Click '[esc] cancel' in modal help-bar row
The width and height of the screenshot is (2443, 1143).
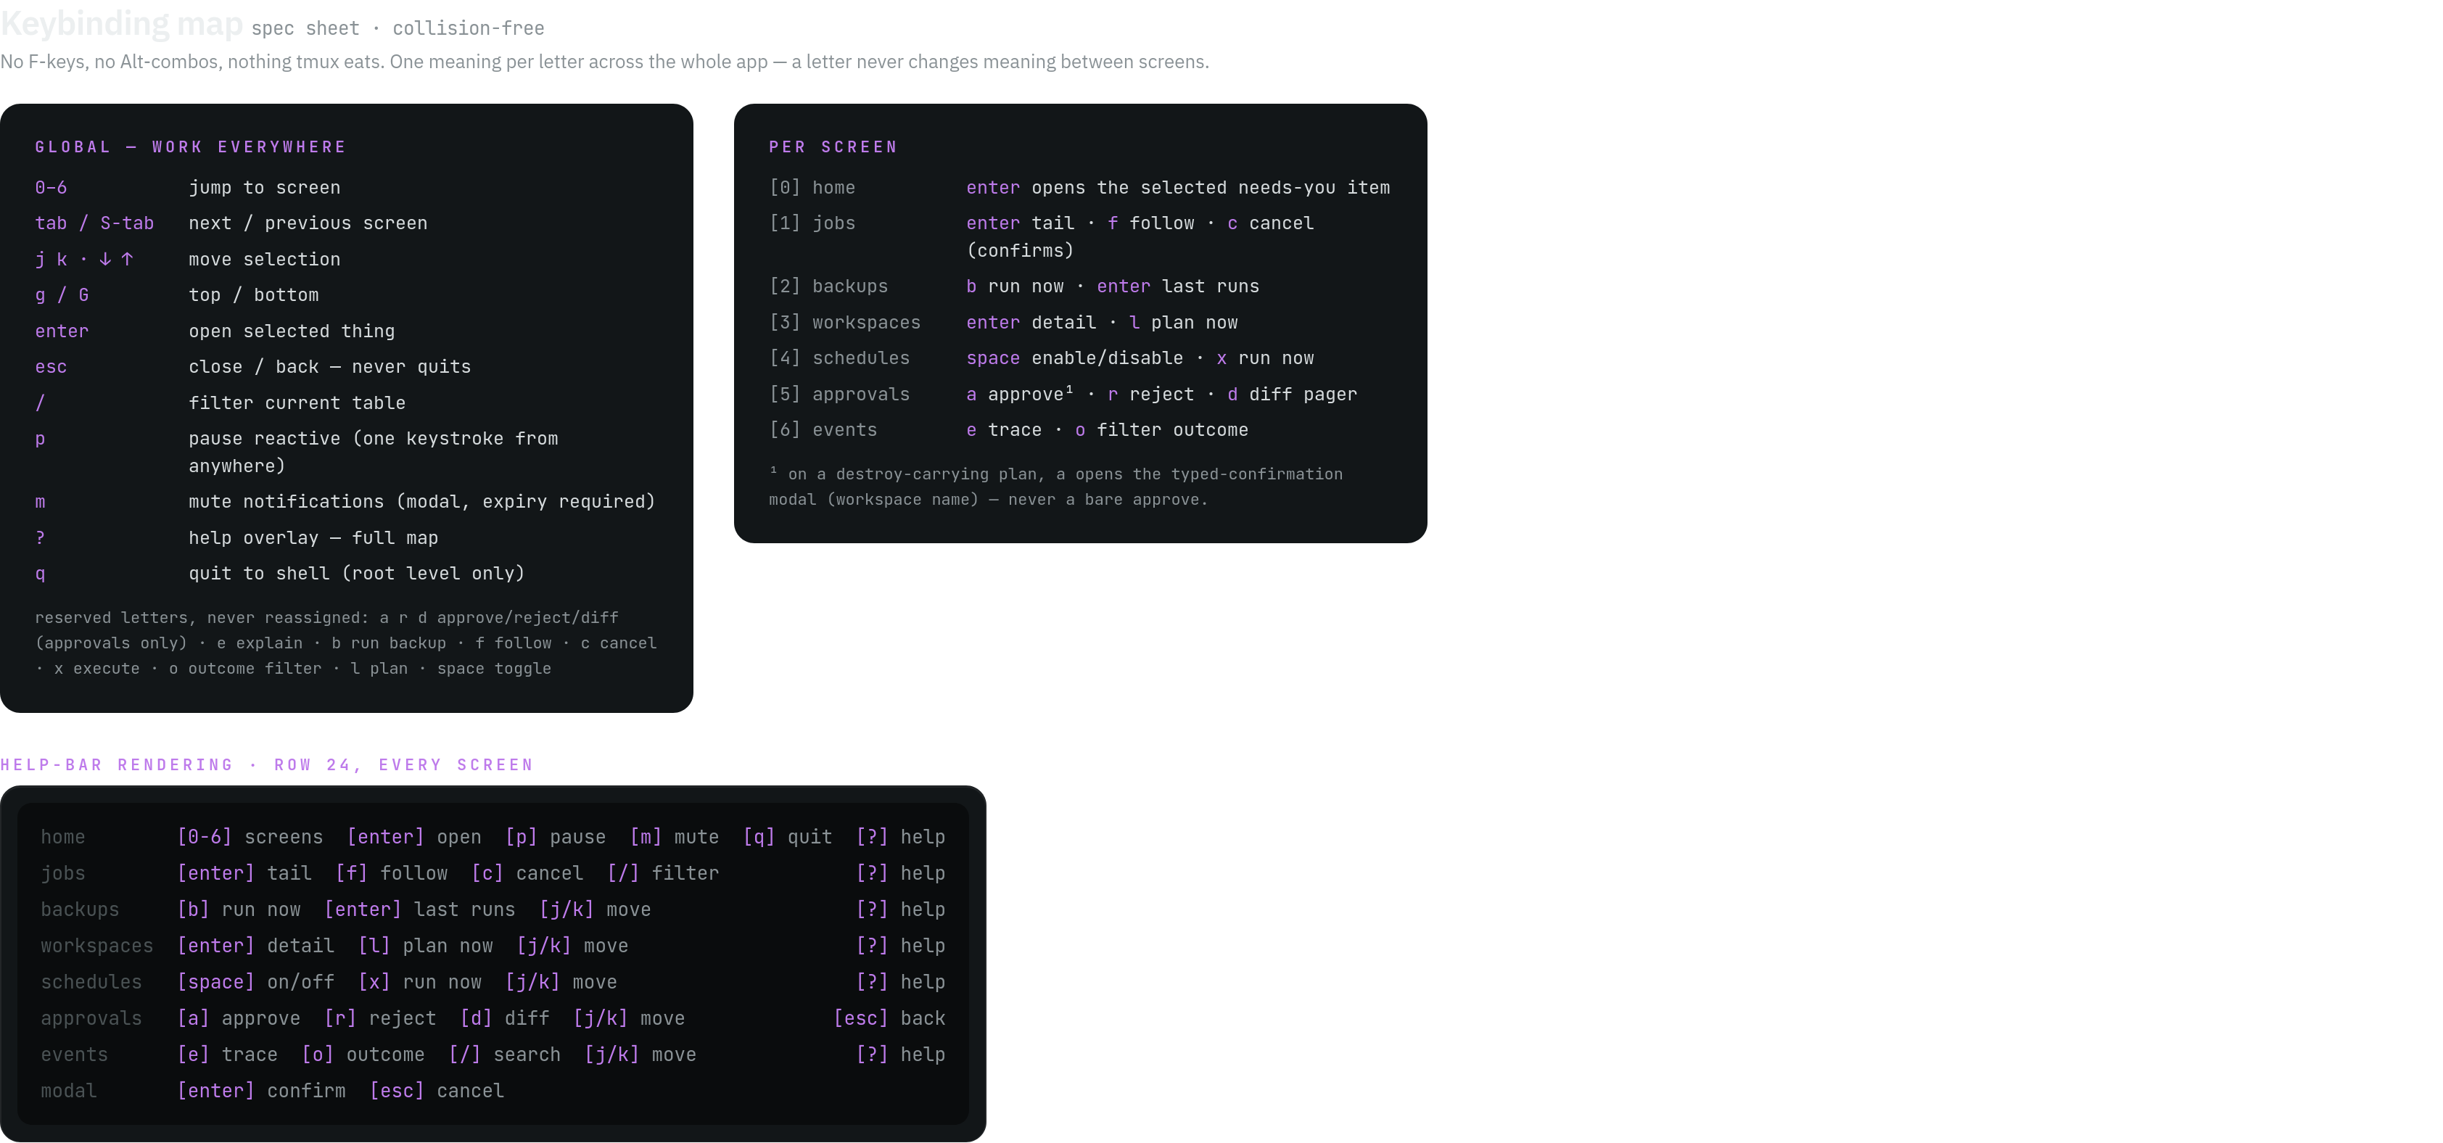coord(437,1090)
